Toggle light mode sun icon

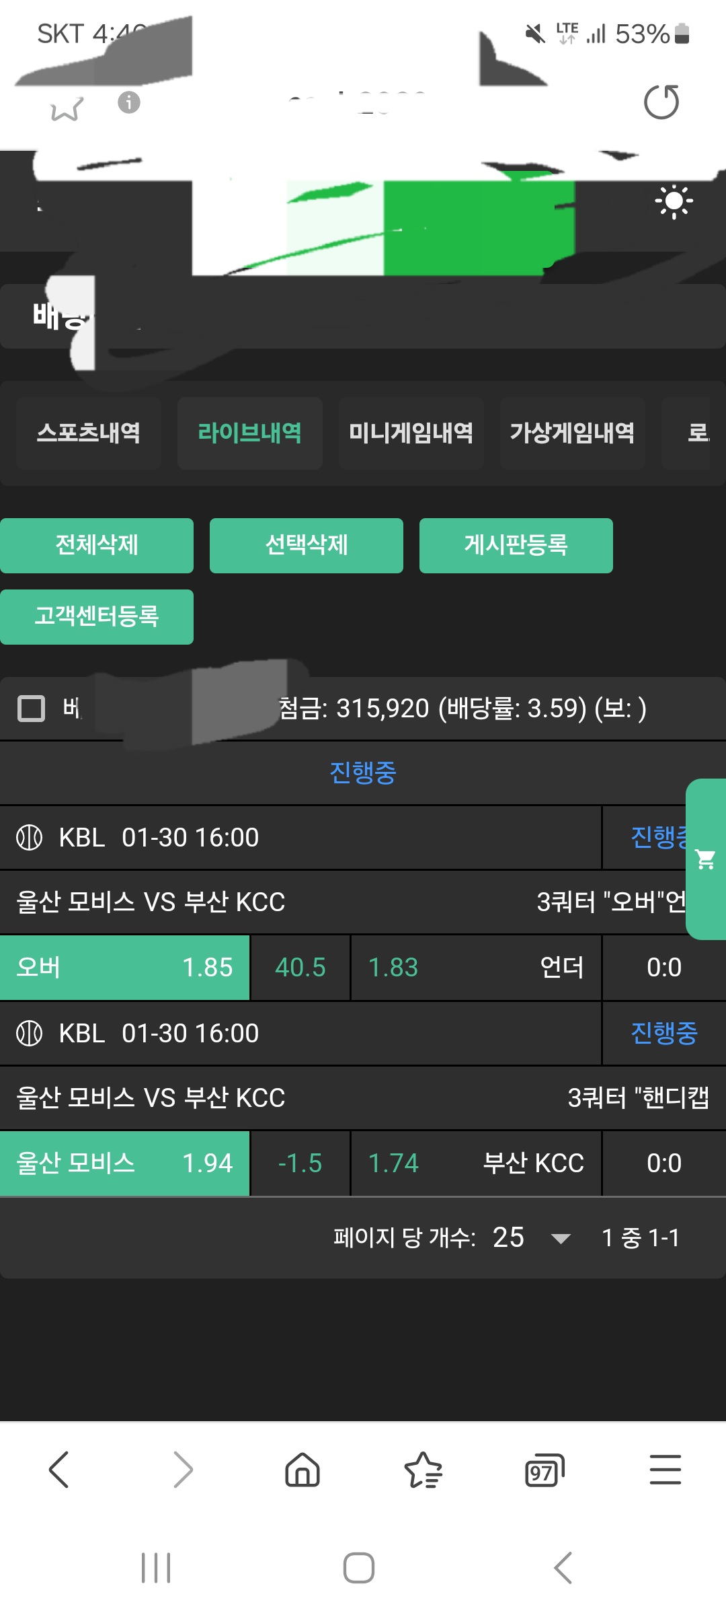click(674, 201)
